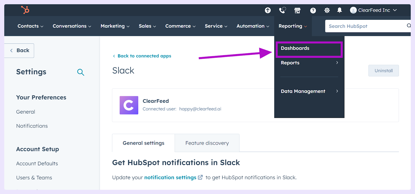
Task: Switch to the General settings tab
Action: coord(143,143)
